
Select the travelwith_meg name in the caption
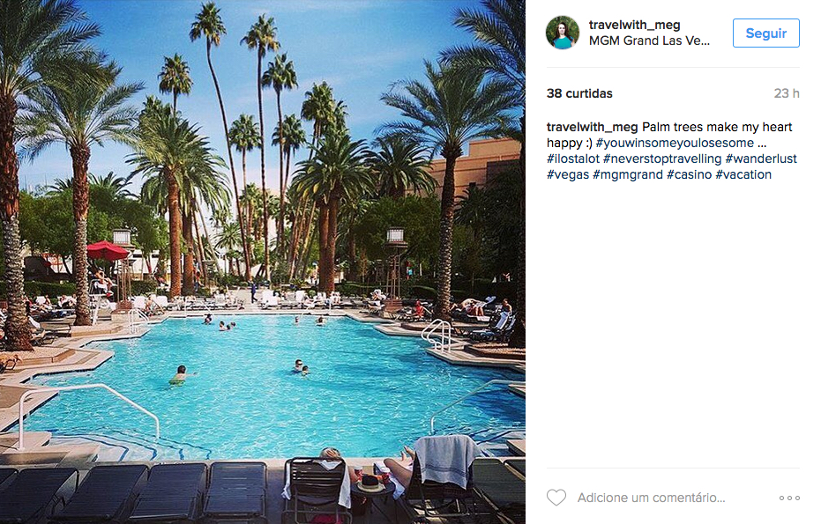tap(593, 127)
